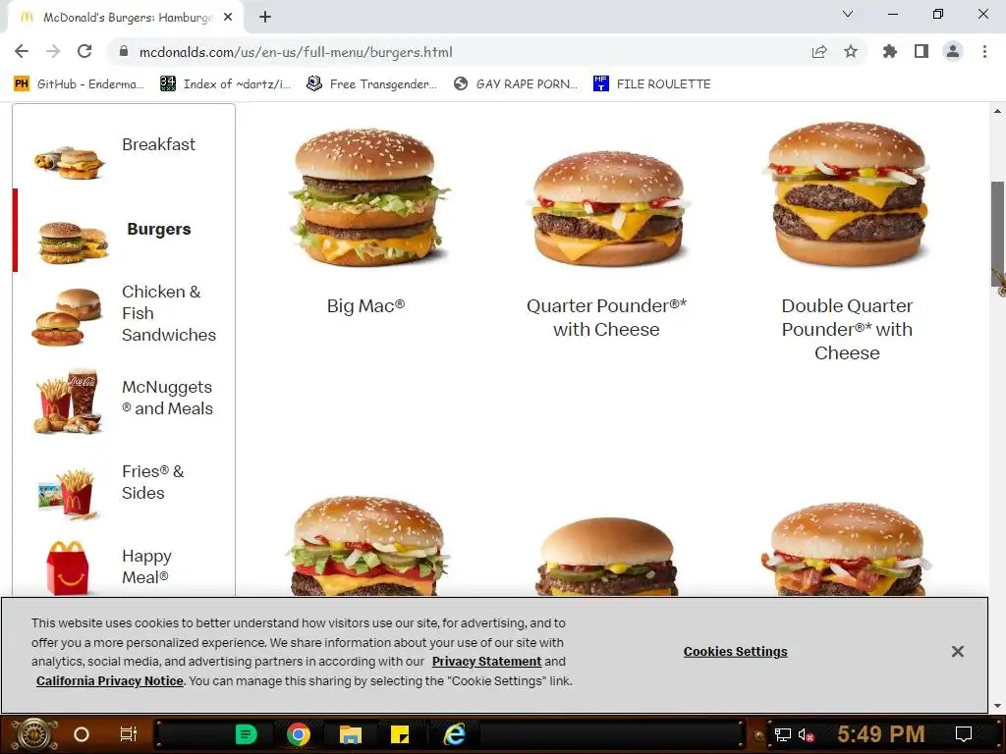Image resolution: width=1006 pixels, height=754 pixels.
Task: Click the network status tray icon
Action: pyautogui.click(x=783, y=734)
